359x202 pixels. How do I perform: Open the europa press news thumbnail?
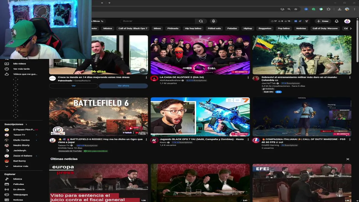pos(98,183)
